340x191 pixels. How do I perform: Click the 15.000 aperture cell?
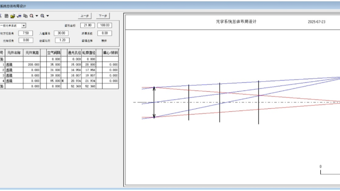[74, 65]
